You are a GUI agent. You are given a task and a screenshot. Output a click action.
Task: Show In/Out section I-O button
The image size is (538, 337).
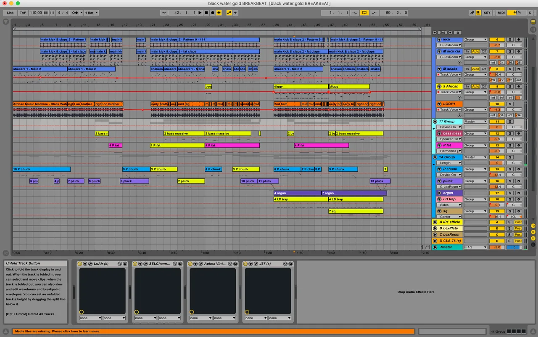(533, 226)
